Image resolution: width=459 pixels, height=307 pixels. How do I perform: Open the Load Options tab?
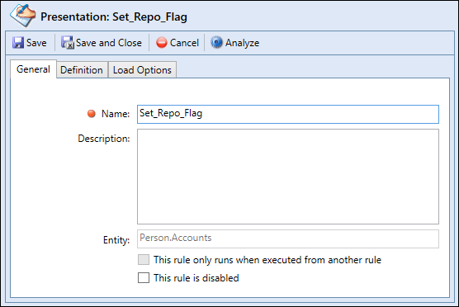point(142,70)
